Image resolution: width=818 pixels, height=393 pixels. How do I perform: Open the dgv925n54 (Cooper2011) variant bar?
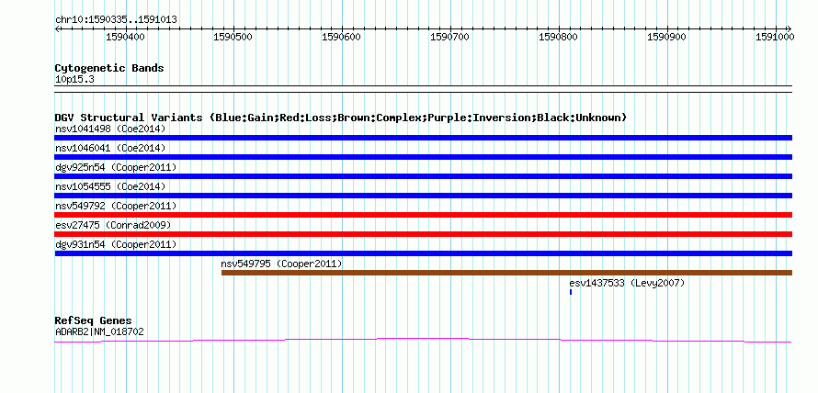point(423,176)
